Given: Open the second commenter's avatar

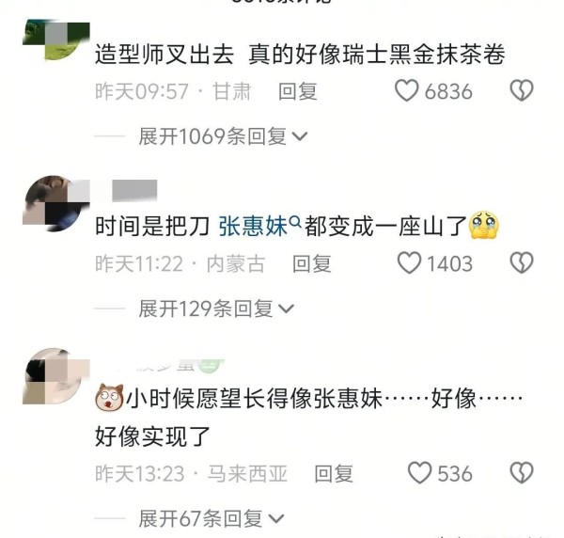Looking at the screenshot, I should [56, 204].
